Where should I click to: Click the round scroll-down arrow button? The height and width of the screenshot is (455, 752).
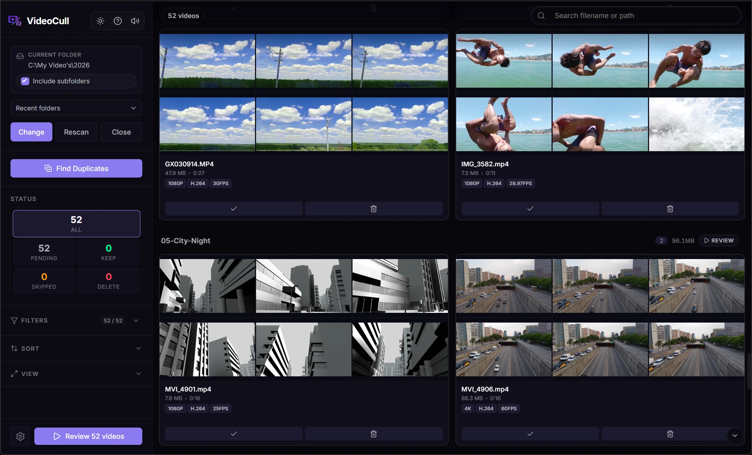pyautogui.click(x=735, y=436)
